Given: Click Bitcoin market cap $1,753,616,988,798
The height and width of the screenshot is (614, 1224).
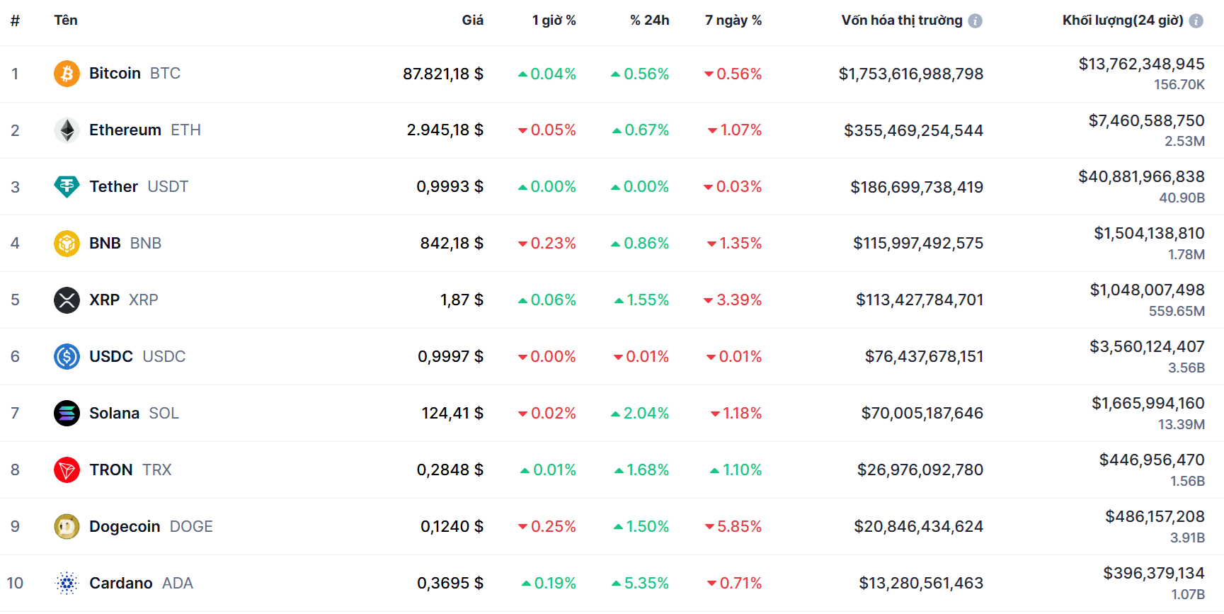Looking at the screenshot, I should pyautogui.click(x=911, y=74).
